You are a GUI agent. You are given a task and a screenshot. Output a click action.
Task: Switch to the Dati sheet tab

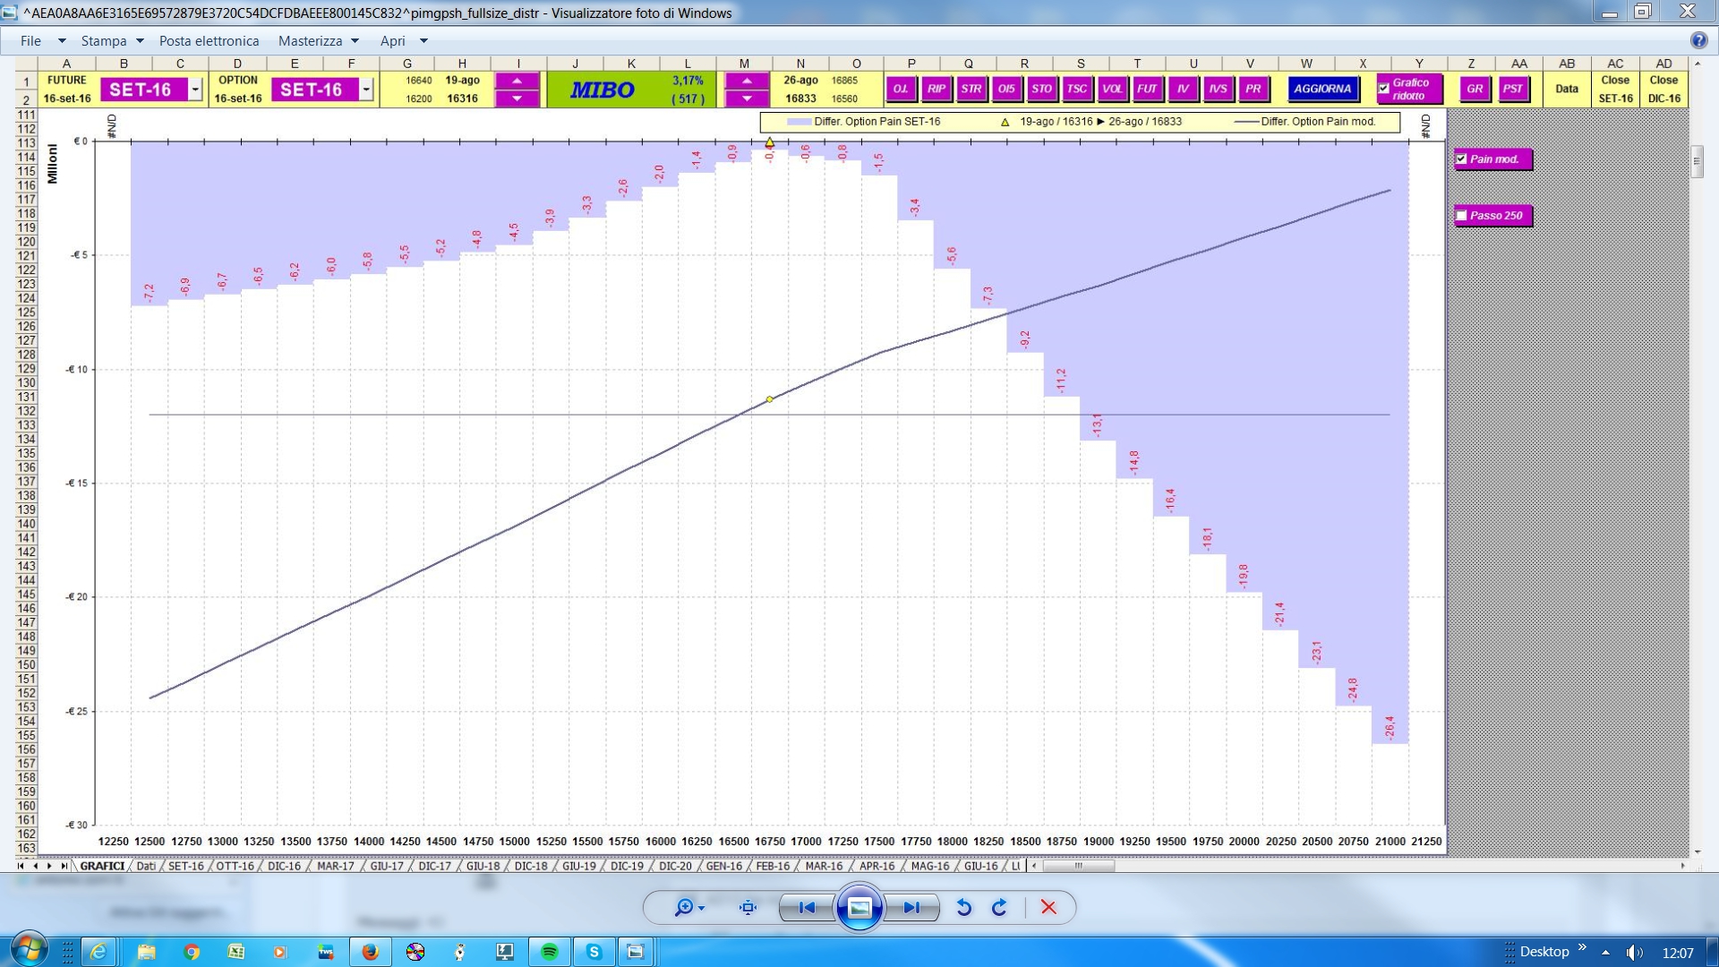coord(146,866)
